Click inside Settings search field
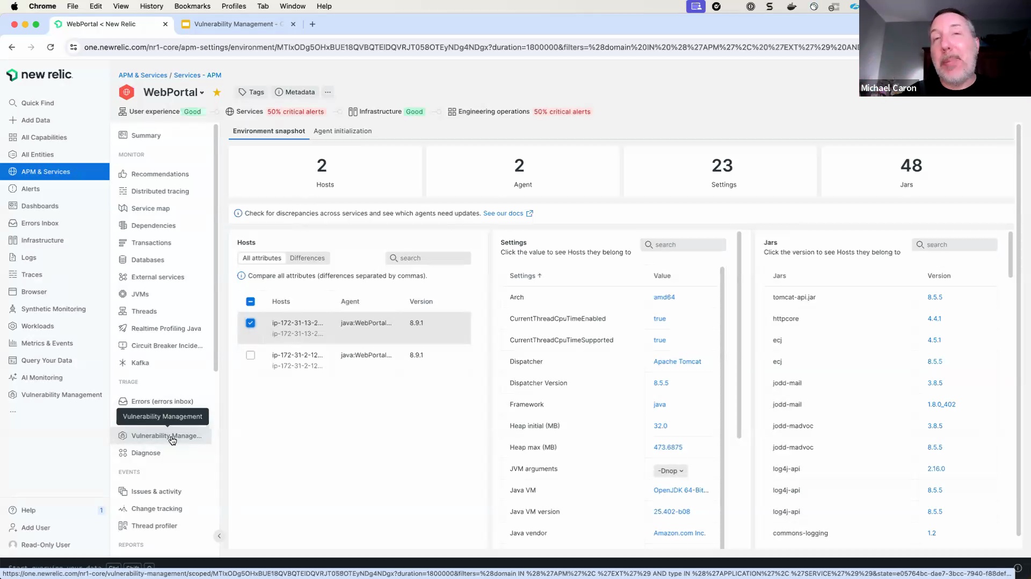Image resolution: width=1031 pixels, height=579 pixels. coord(683,244)
